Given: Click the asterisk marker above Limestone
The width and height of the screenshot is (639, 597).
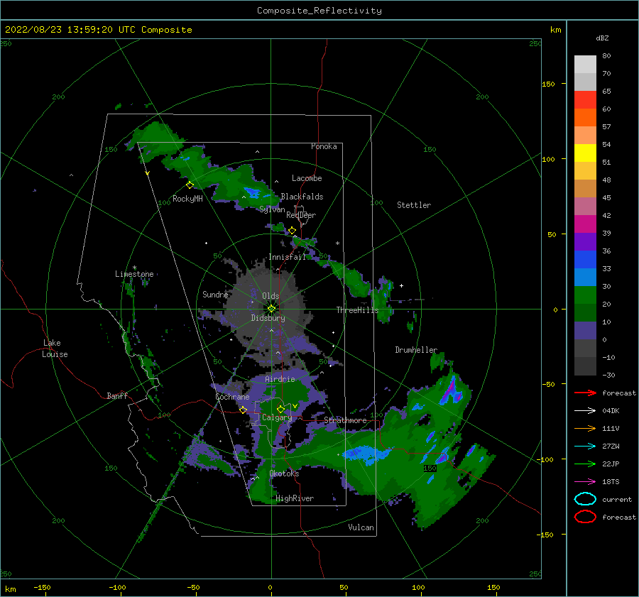Looking at the screenshot, I should [134, 268].
